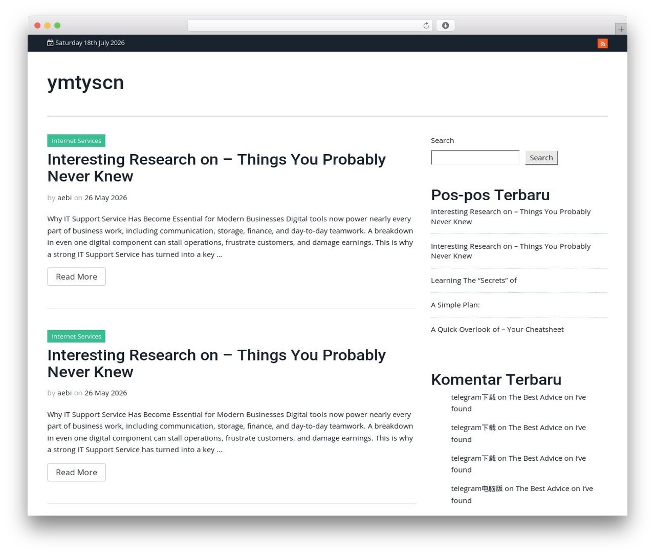Open the A Simple Plan: post
Viewport: 655px width, 555px height.
tap(455, 305)
